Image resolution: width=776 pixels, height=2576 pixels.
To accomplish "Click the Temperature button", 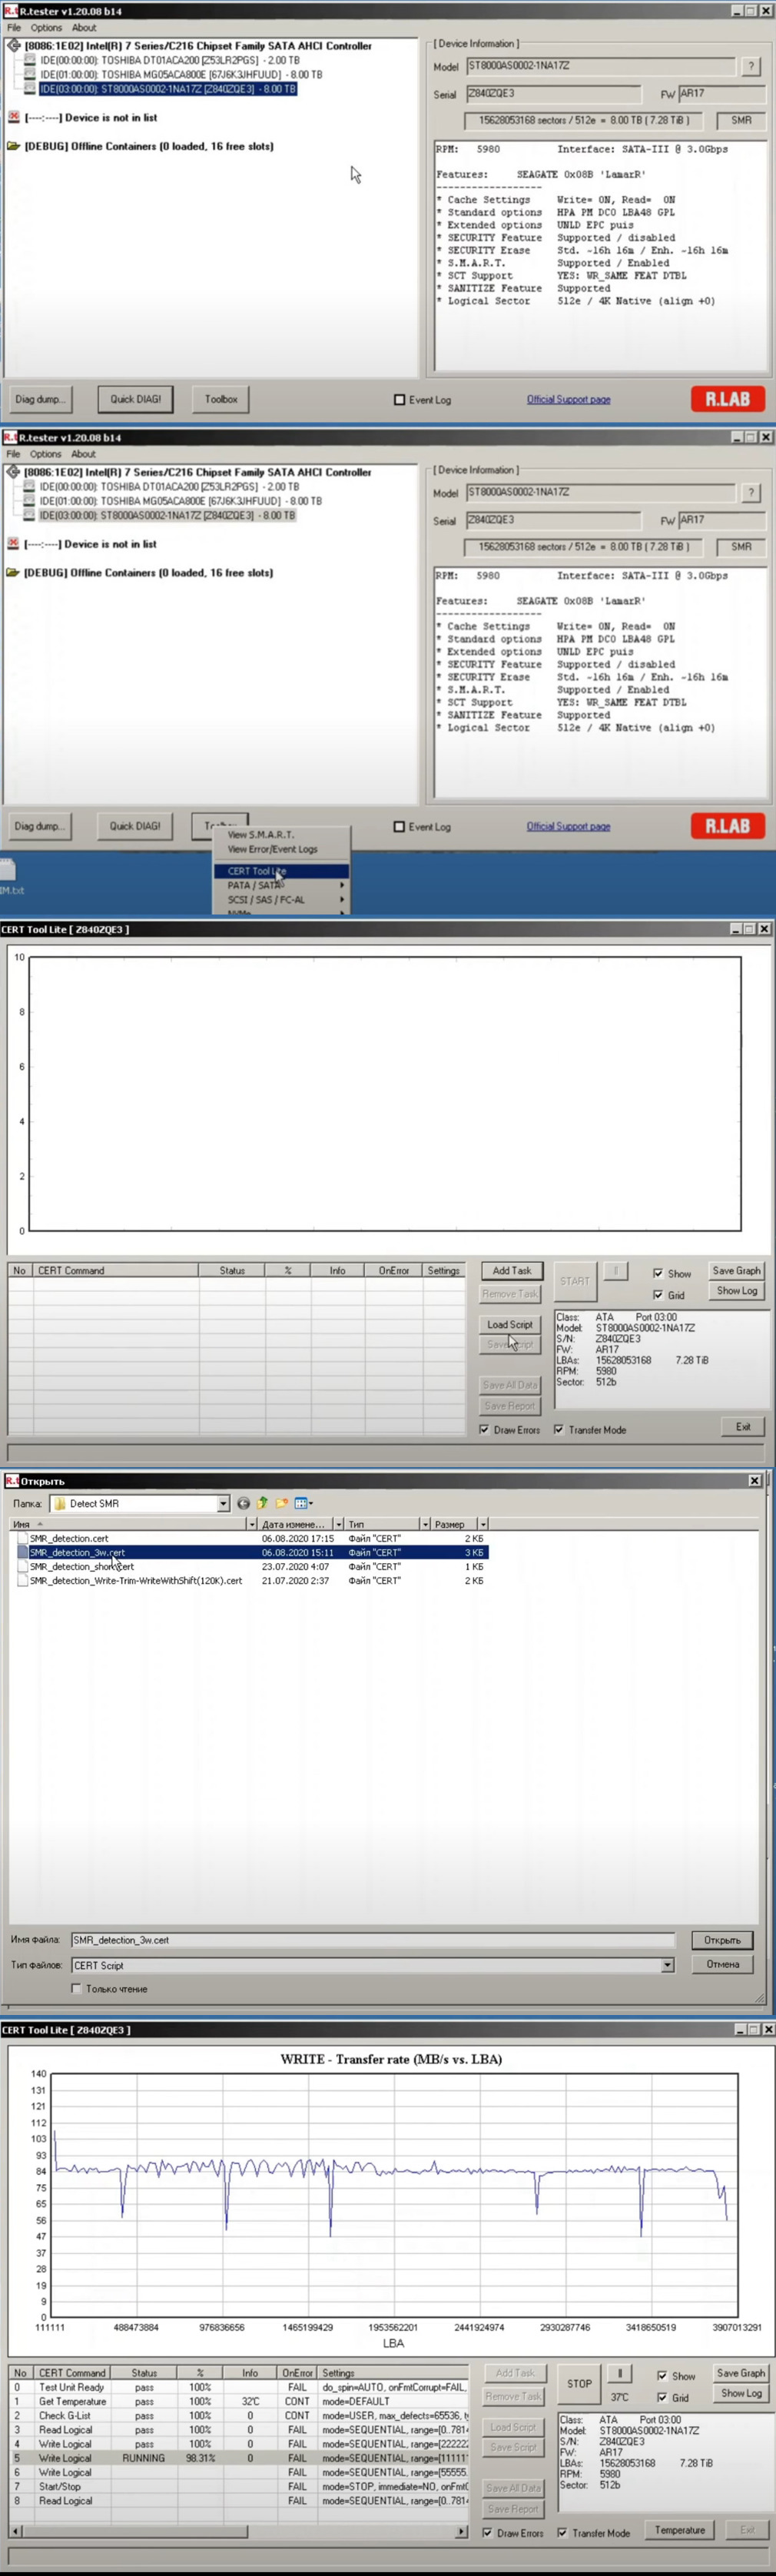I will [680, 2530].
